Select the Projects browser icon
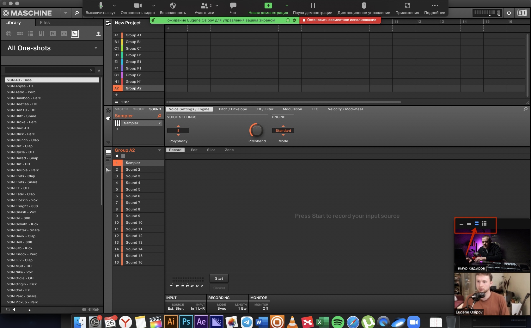Screen dimensions: 531x328 [9, 34]
